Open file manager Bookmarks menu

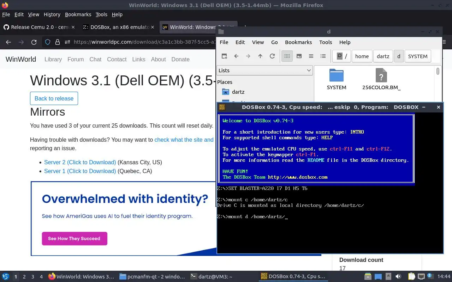[298, 42]
